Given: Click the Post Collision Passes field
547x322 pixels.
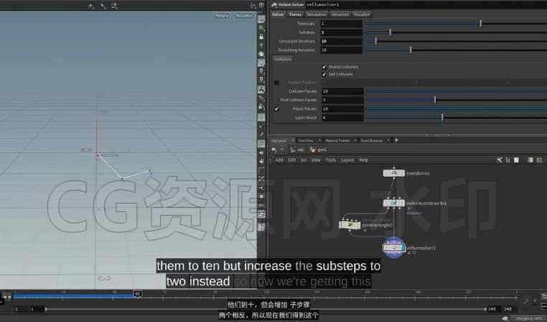Looking at the screenshot, I should [342, 100].
